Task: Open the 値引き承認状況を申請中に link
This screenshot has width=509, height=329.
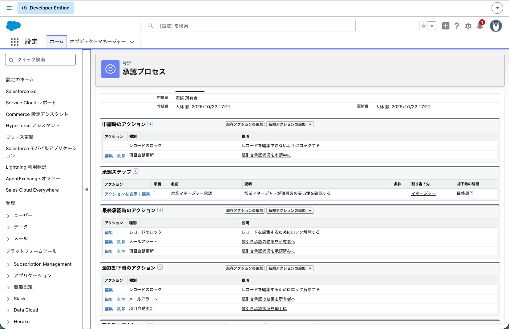Action: [266, 155]
